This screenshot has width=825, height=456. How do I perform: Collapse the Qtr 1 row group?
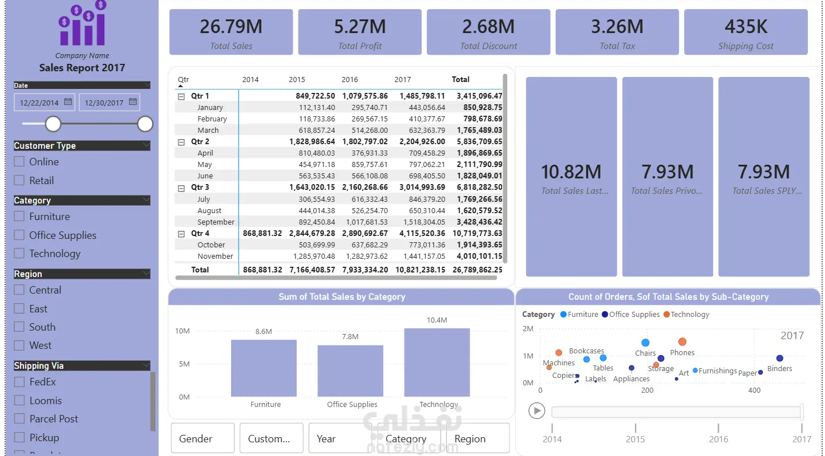[x=181, y=96]
